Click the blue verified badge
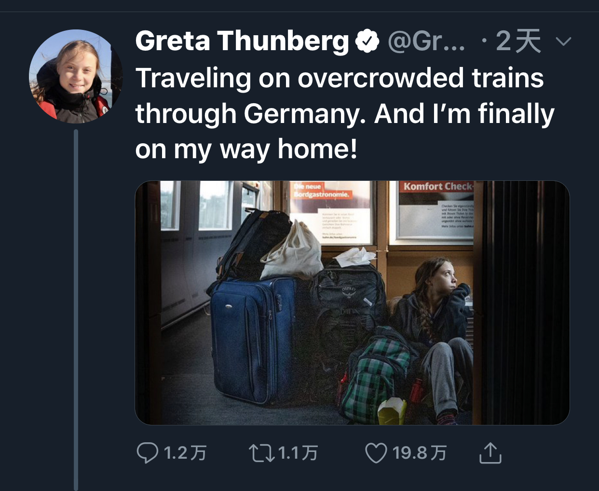599x491 pixels. 368,41
